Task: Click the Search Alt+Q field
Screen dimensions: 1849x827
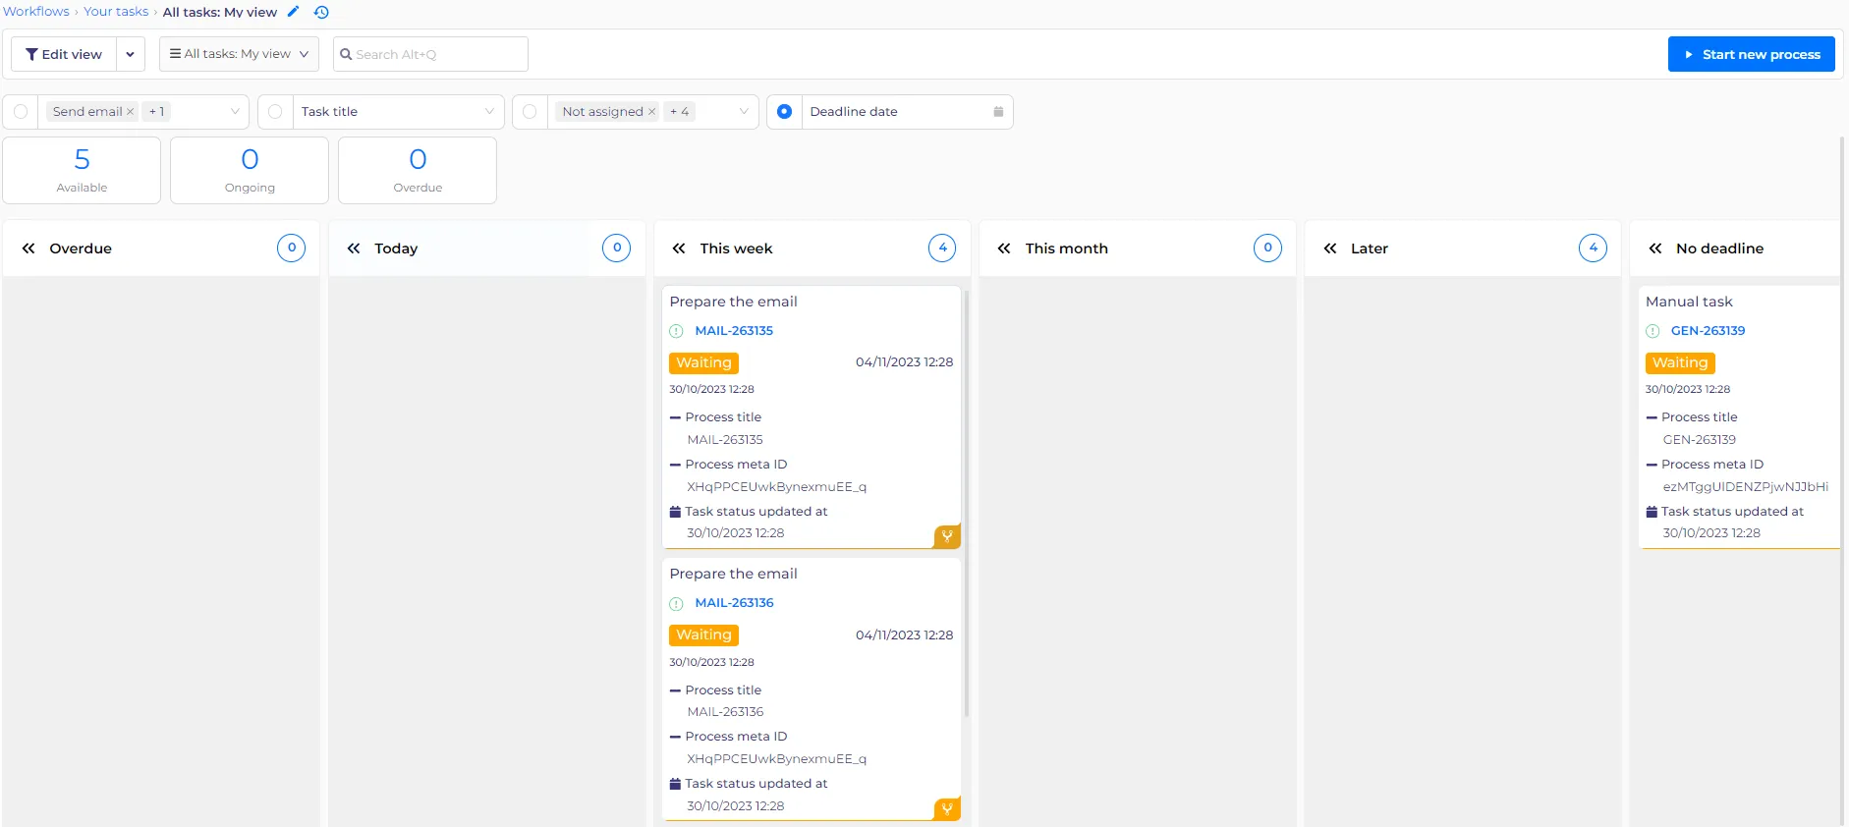Action: [x=430, y=54]
